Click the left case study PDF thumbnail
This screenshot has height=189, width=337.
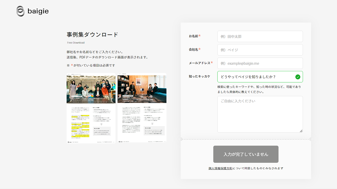(x=91, y=108)
